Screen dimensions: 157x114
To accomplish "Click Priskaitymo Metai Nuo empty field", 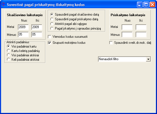I will (x=127, y=27).
